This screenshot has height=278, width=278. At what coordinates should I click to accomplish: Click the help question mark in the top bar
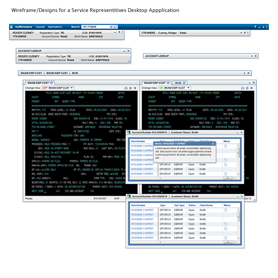click(x=255, y=27)
